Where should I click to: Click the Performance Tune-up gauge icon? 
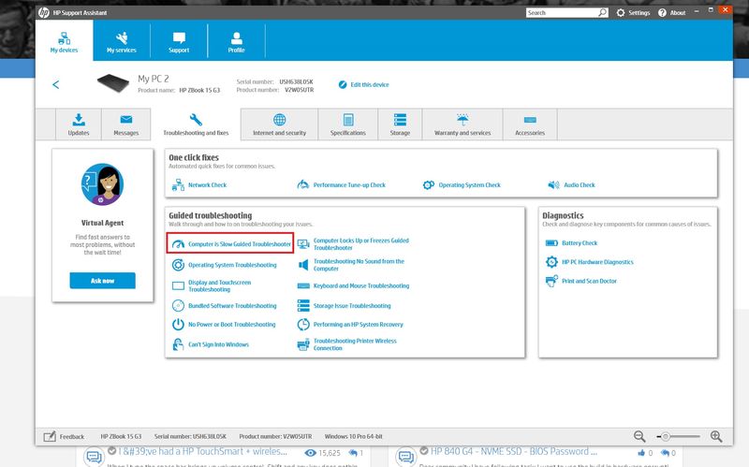302,184
